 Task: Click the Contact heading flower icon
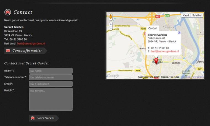pos(7,12)
